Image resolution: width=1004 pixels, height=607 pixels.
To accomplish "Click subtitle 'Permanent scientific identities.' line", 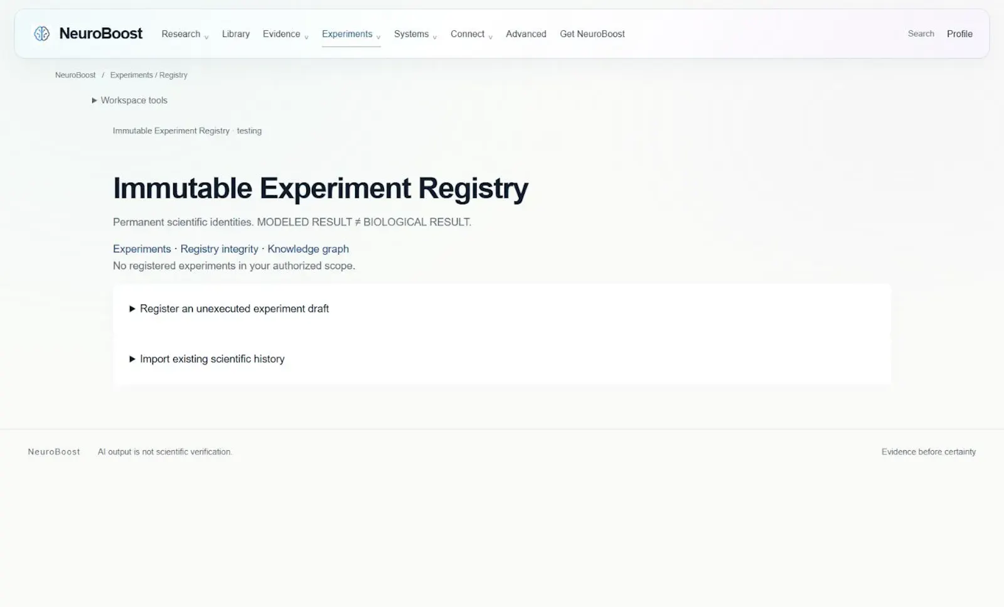I will [x=183, y=222].
